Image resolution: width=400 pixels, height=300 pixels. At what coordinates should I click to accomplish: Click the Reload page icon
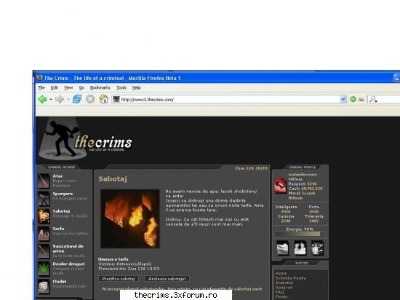click(77, 99)
